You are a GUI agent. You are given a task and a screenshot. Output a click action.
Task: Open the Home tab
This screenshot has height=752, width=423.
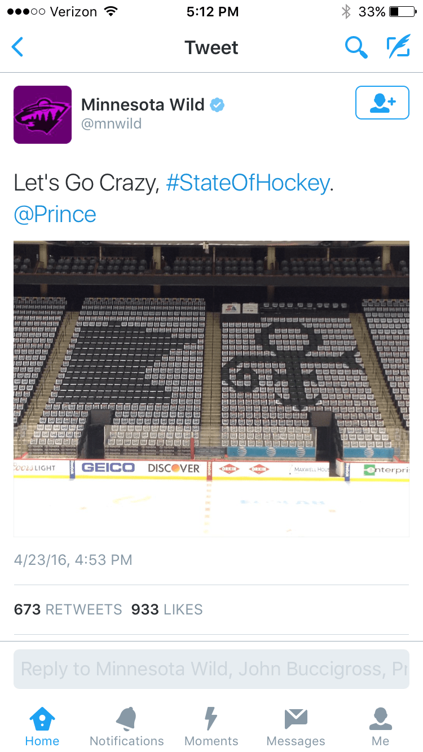click(x=42, y=726)
